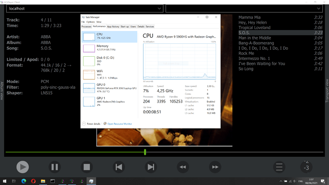
Task: Click the green seek bar handle
Action: 145,152
